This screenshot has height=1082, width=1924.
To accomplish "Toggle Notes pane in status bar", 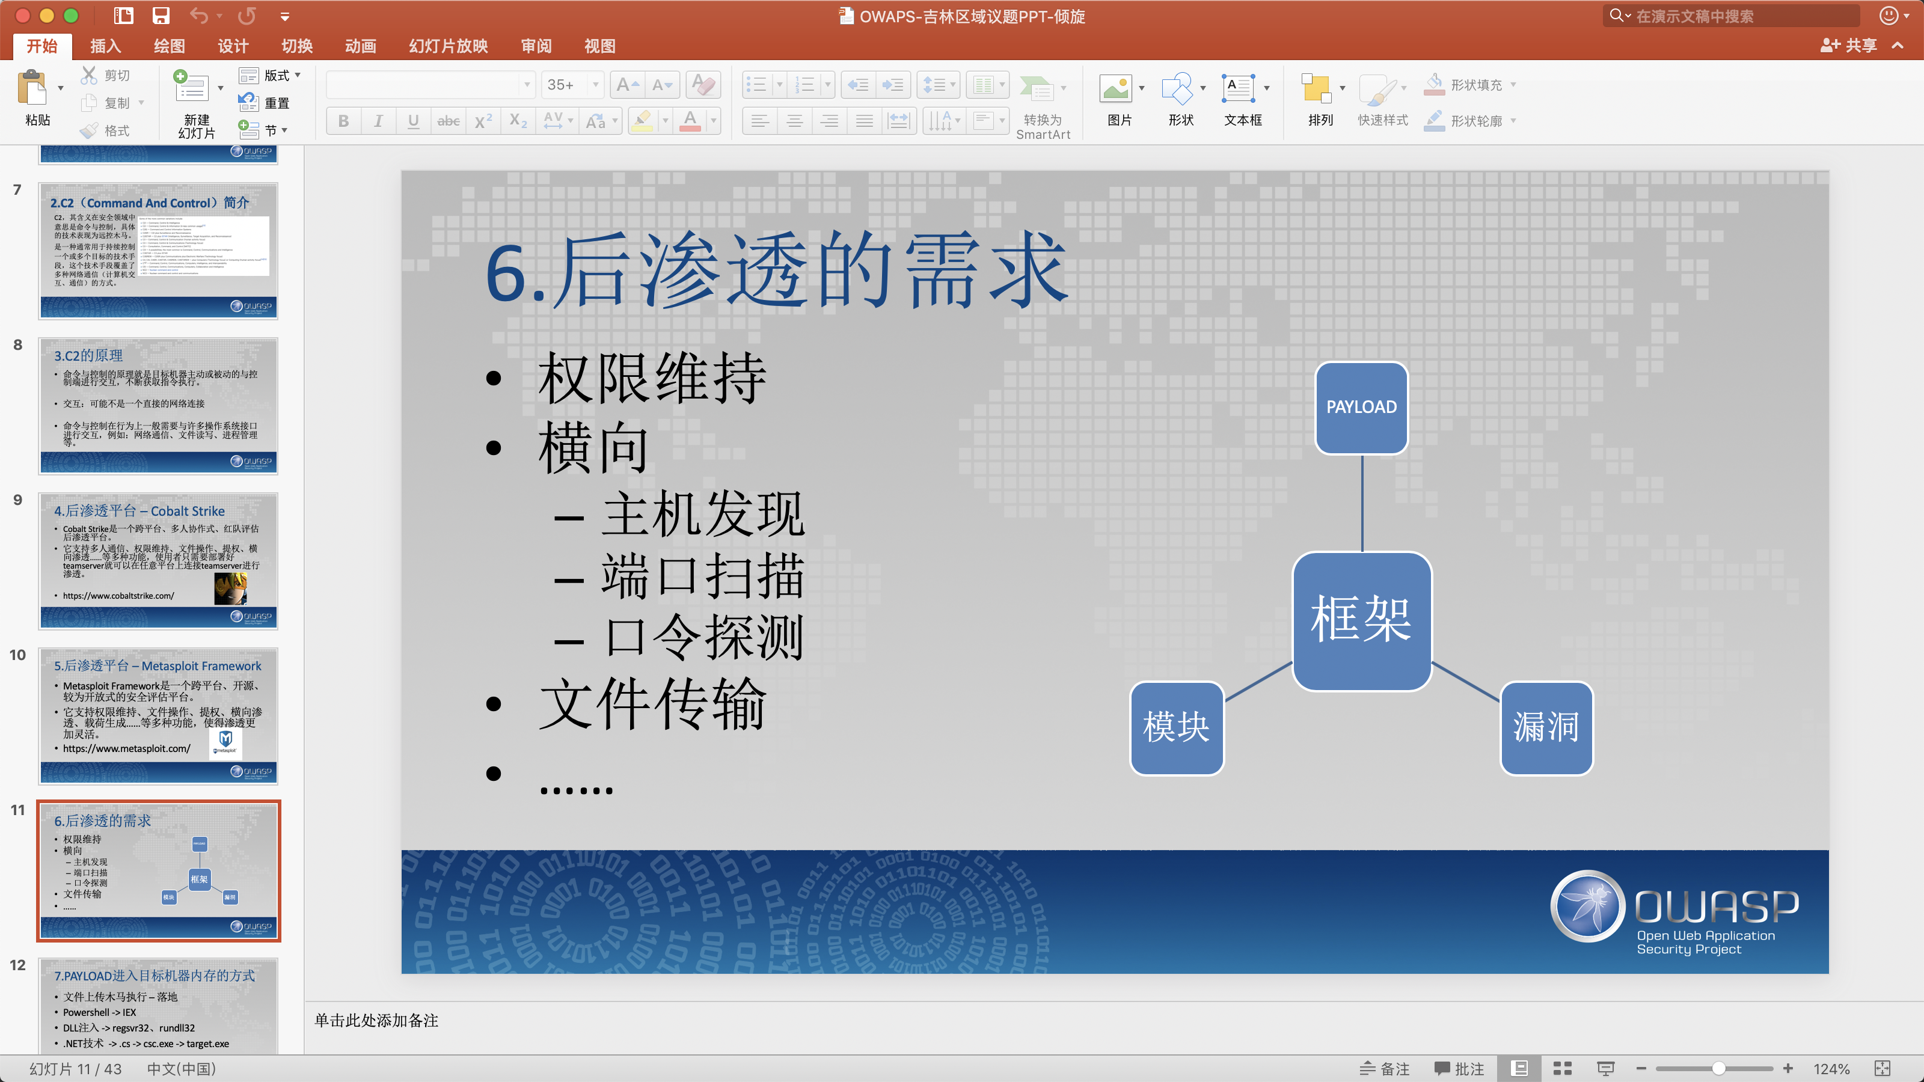I will click(1384, 1069).
